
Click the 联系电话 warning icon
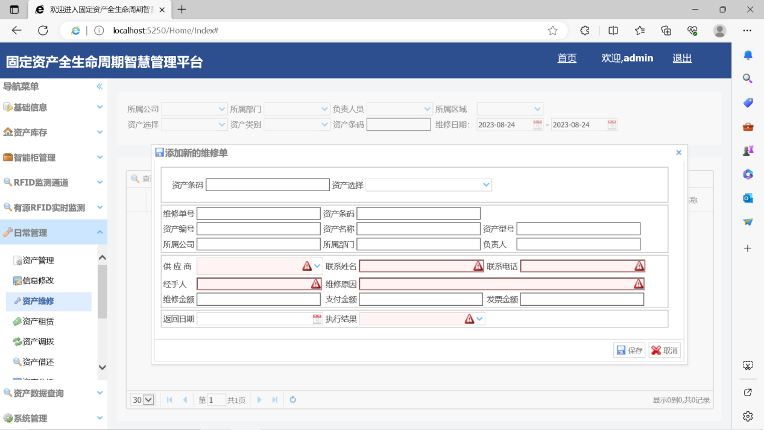click(x=639, y=266)
